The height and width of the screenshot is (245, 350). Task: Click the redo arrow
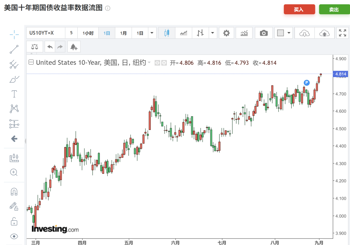pyautogui.click(x=60, y=47)
